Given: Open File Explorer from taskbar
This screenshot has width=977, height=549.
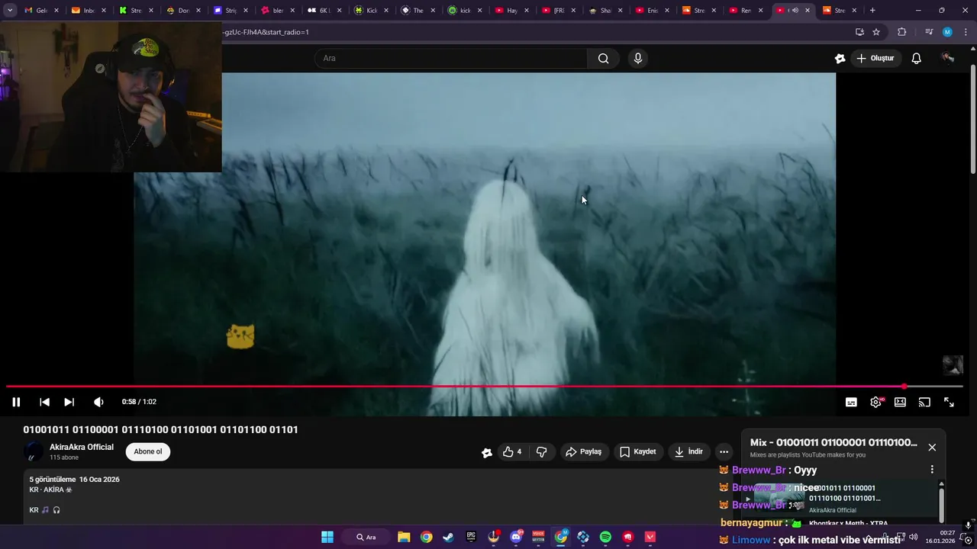Looking at the screenshot, I should 404,537.
